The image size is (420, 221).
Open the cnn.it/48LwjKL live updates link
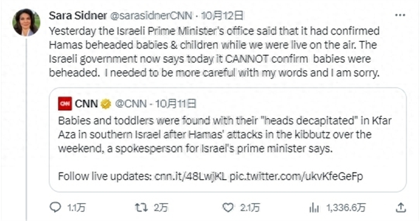tap(191, 176)
